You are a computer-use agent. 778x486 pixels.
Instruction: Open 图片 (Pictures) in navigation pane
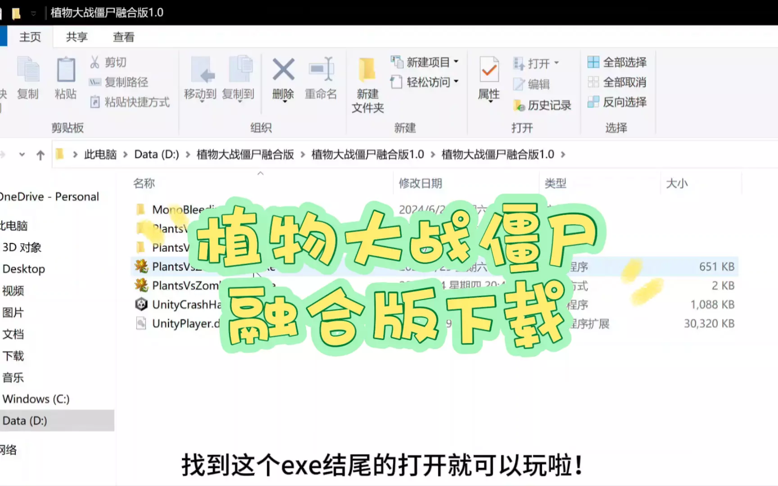(13, 312)
